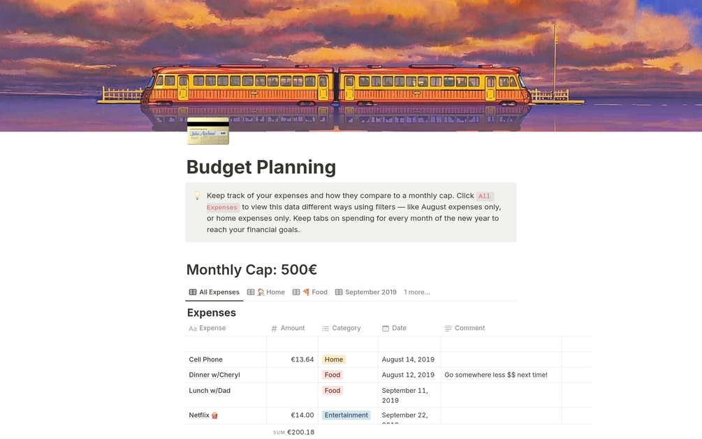
Task: Click the All Expenses inline code text
Action: click(x=485, y=196)
